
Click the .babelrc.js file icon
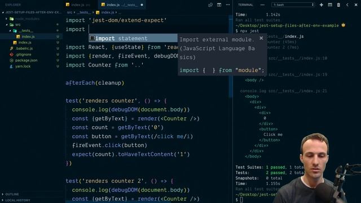tap(11, 48)
